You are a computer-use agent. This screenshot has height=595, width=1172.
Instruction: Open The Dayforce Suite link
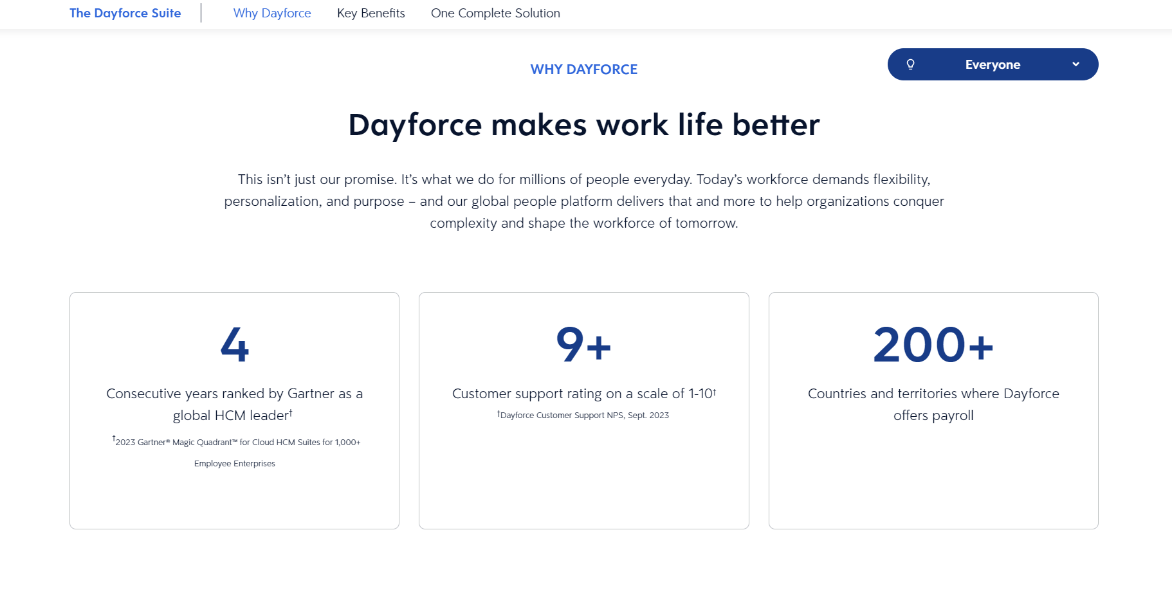point(125,13)
